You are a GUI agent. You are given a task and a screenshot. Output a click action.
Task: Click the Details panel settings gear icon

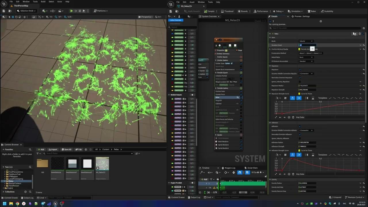click(321, 21)
